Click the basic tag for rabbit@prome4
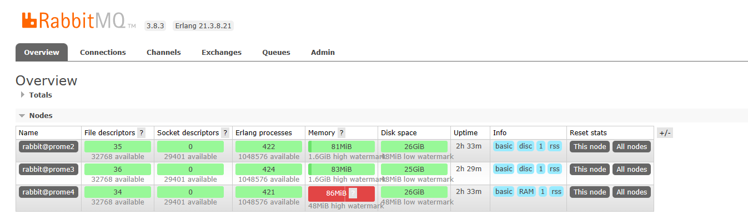The height and width of the screenshot is (220, 748). (504, 192)
